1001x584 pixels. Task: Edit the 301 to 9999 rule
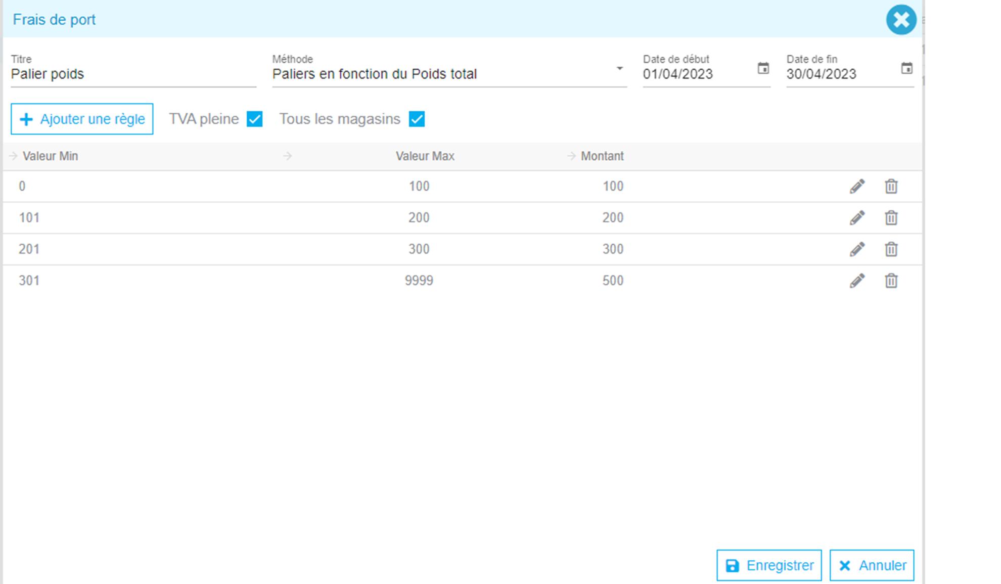tap(857, 281)
